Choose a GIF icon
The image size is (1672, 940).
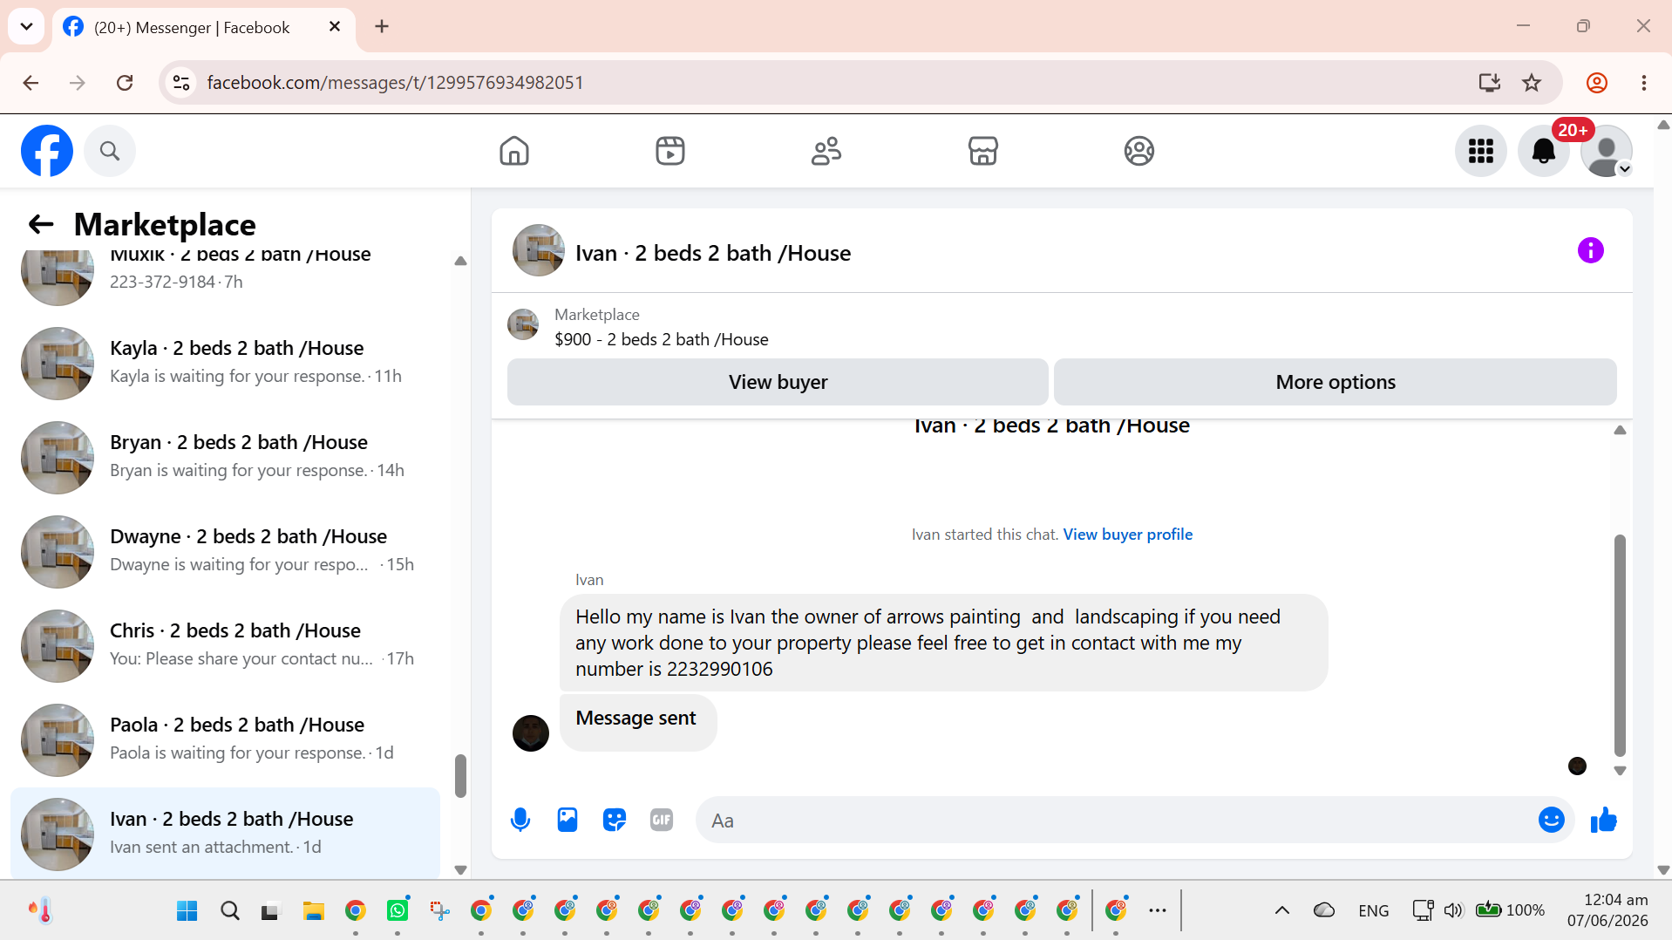click(x=662, y=820)
